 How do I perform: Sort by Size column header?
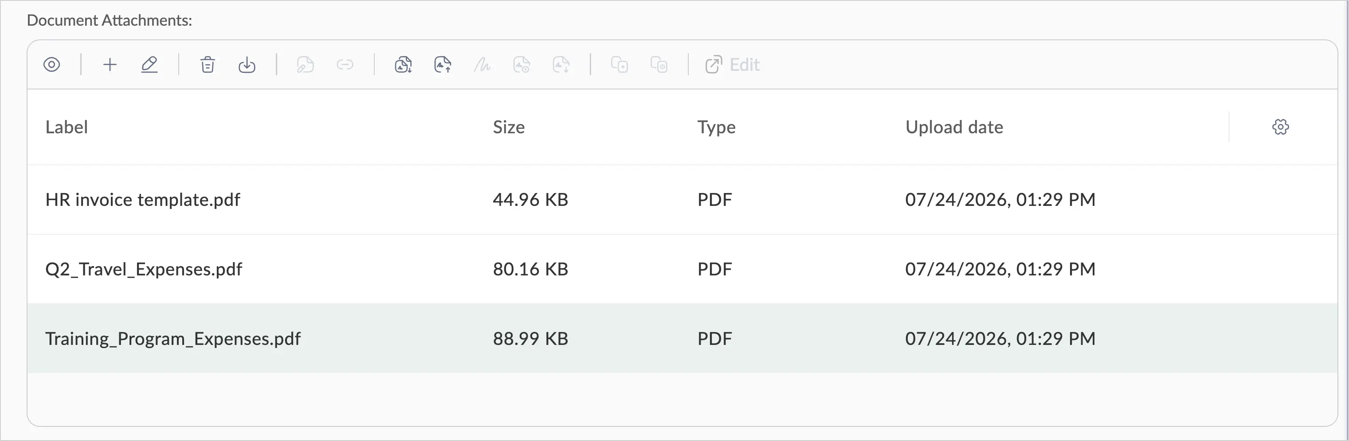509,127
